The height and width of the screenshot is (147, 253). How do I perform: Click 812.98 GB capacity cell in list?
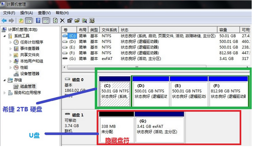[229, 53]
